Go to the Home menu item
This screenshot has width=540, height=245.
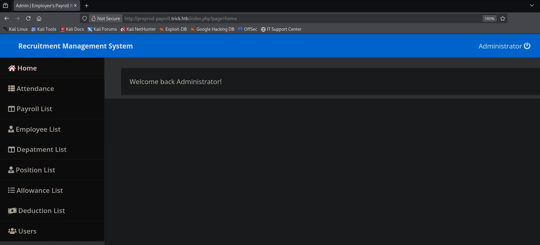coord(52,68)
